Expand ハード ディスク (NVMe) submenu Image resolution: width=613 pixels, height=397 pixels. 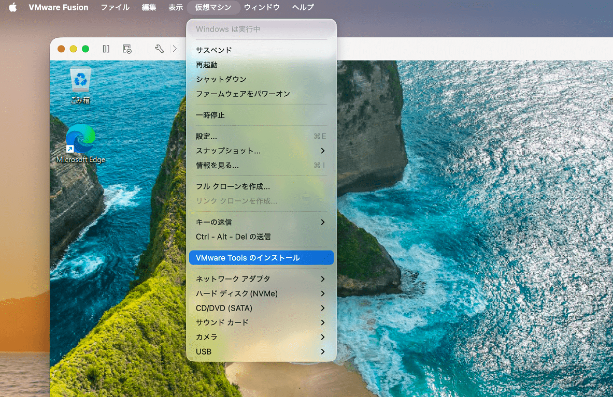(261, 293)
